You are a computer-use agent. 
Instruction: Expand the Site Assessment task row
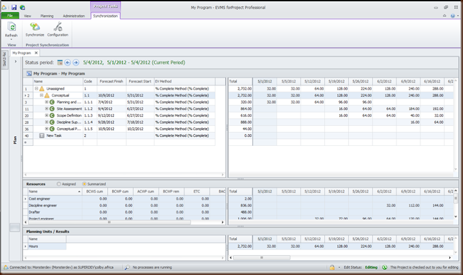click(47, 108)
